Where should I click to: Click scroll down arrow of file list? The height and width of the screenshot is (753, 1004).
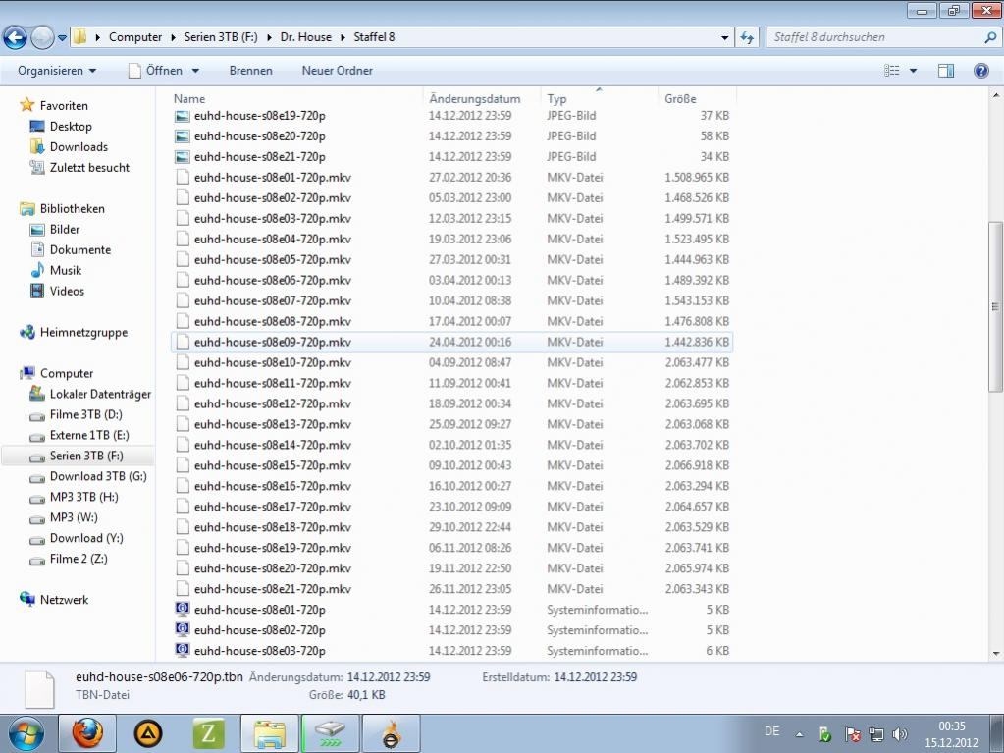[996, 654]
